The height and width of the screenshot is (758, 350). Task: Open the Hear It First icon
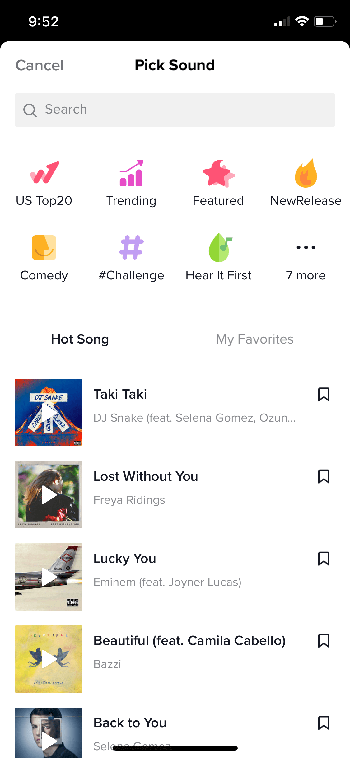click(220, 247)
